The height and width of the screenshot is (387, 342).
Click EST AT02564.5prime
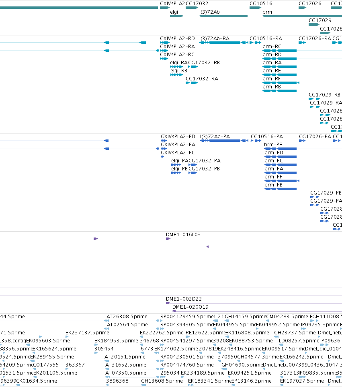[127, 325]
